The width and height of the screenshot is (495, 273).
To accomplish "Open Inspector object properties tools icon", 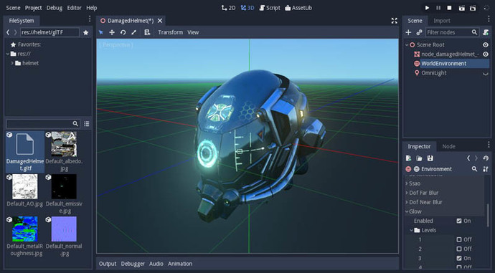I will click(x=486, y=169).
